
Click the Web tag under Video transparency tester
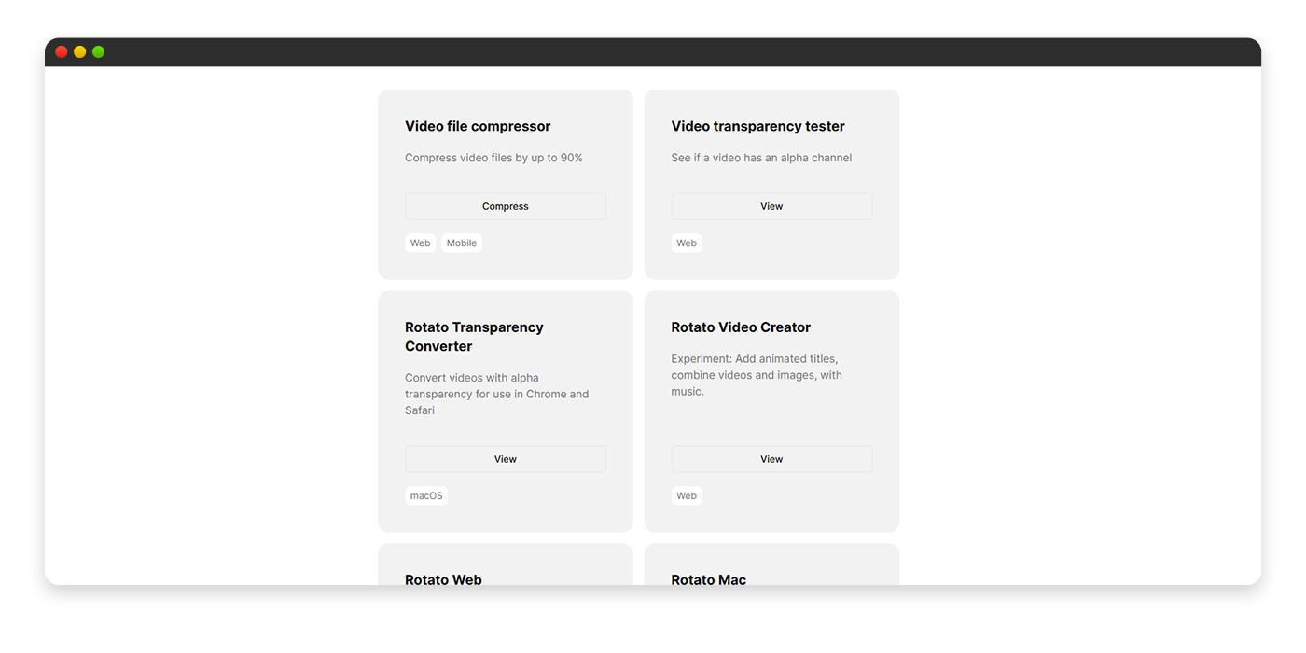[x=687, y=243]
